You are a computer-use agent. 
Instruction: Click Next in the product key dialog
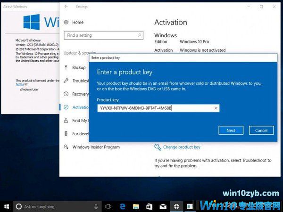pyautogui.click(x=231, y=130)
